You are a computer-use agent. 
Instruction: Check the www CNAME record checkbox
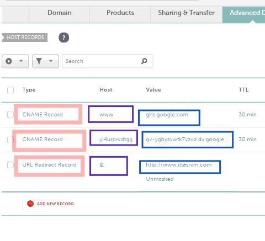[x=10, y=115]
